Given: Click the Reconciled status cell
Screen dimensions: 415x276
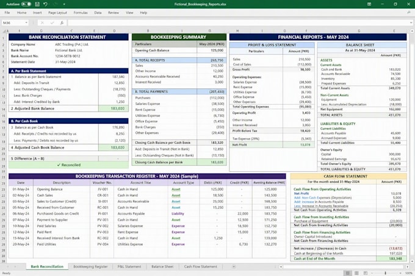Looking at the screenshot, I should pyautogui.click(x=68, y=165).
